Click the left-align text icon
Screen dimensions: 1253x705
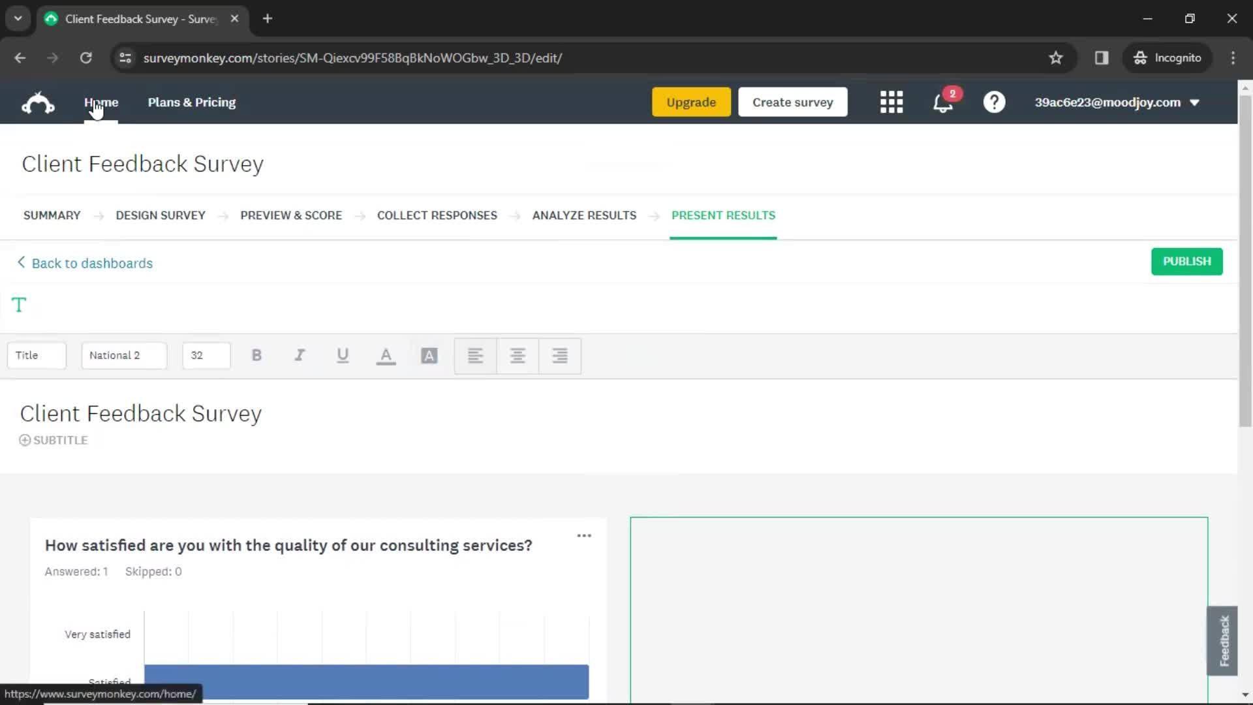(475, 354)
